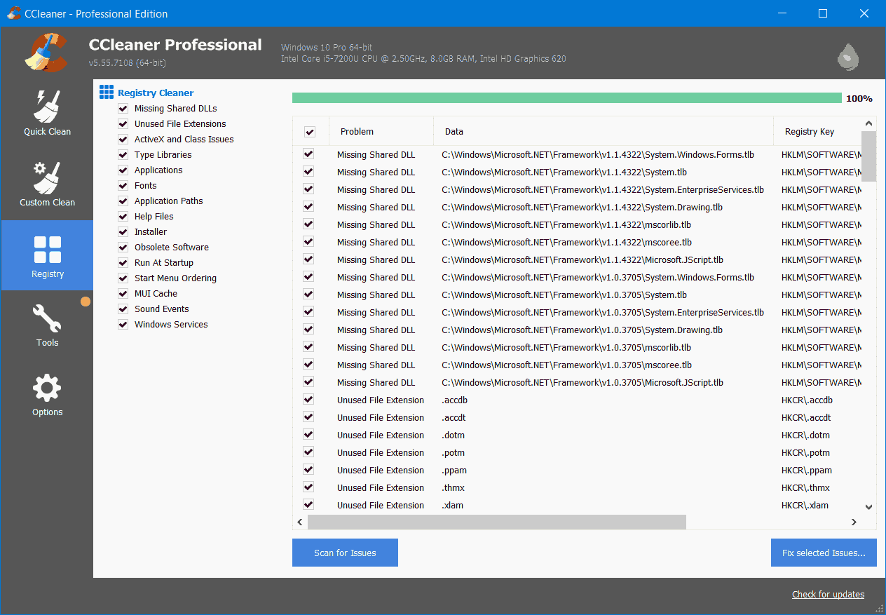Click the Fix selected Issues button
The height and width of the screenshot is (615, 886).
823,553
